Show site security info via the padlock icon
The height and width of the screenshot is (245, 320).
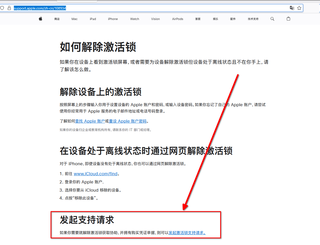[x=9, y=8]
